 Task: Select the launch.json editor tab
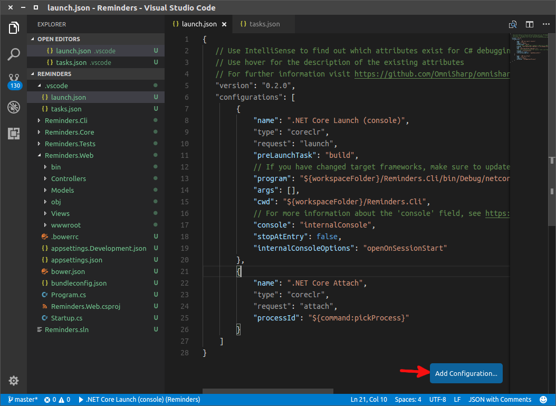point(199,24)
